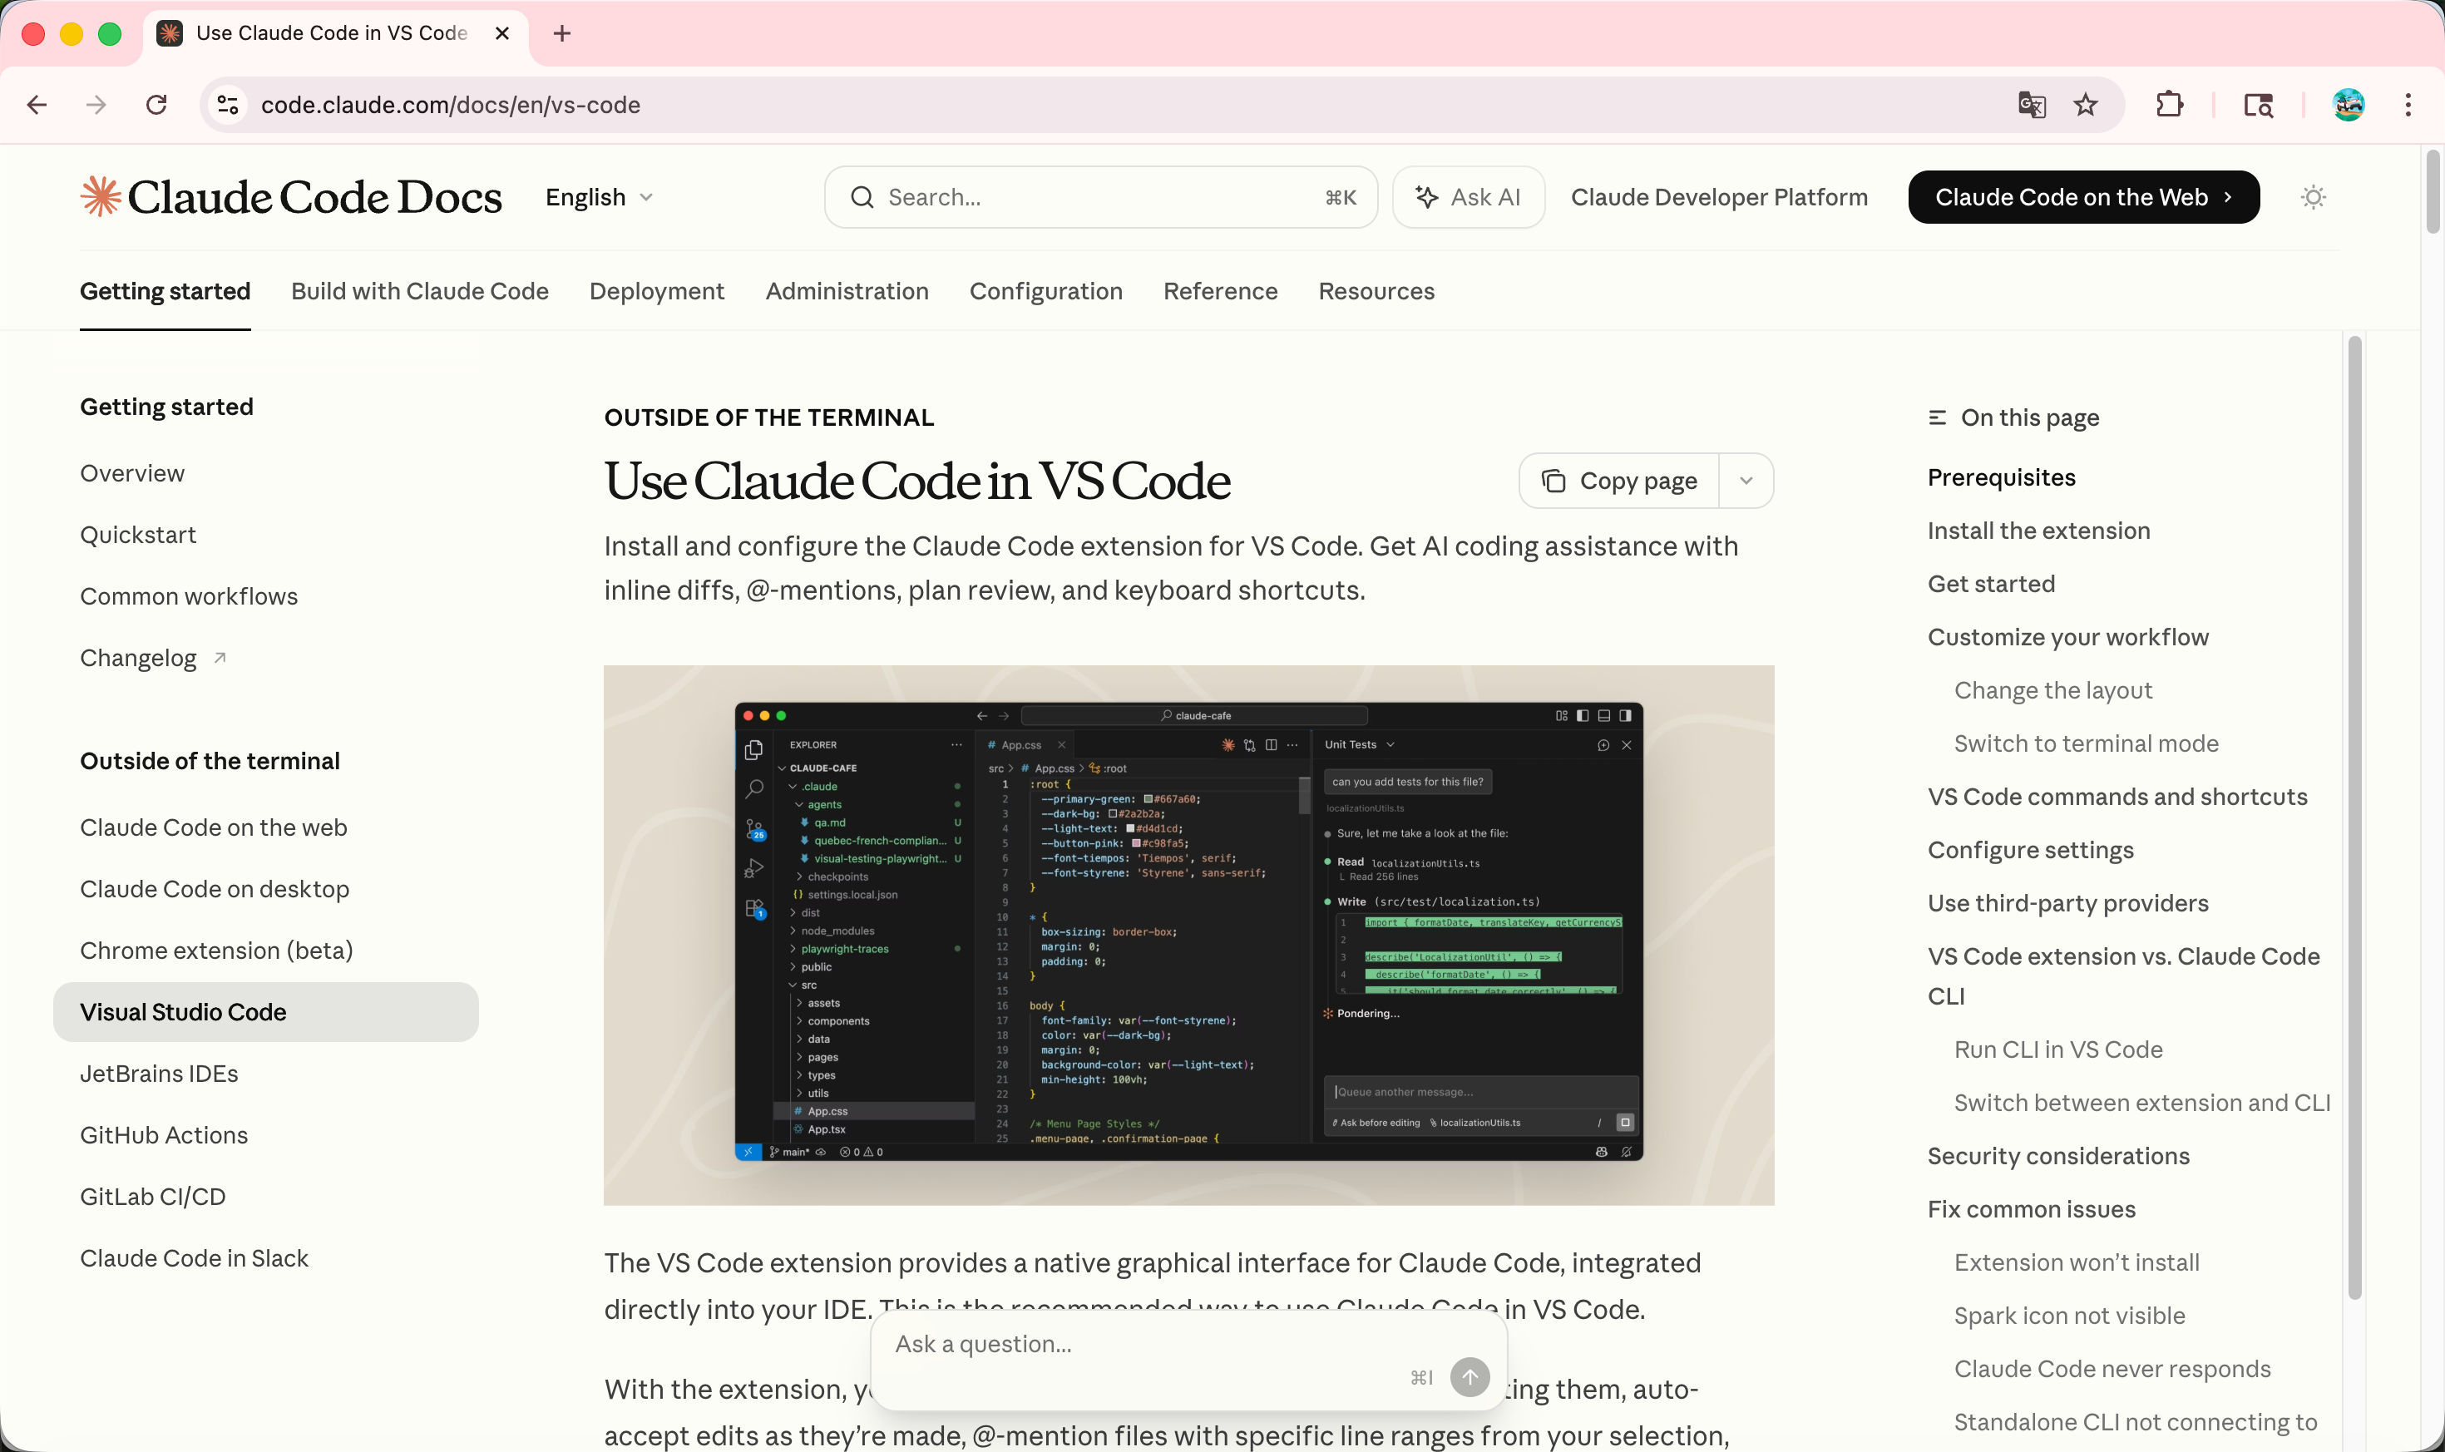Click the site info icon beside URL

point(228,105)
